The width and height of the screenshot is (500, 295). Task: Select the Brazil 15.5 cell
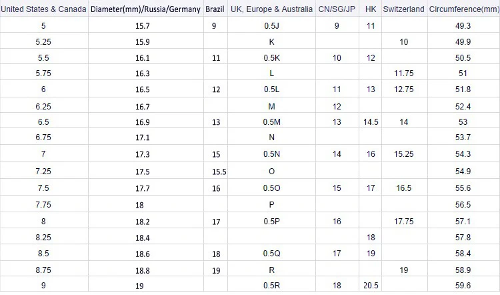(x=219, y=172)
